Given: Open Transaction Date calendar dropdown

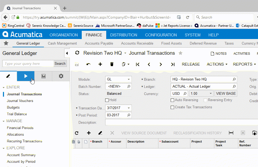Looking at the screenshot, I should click(x=129, y=108).
